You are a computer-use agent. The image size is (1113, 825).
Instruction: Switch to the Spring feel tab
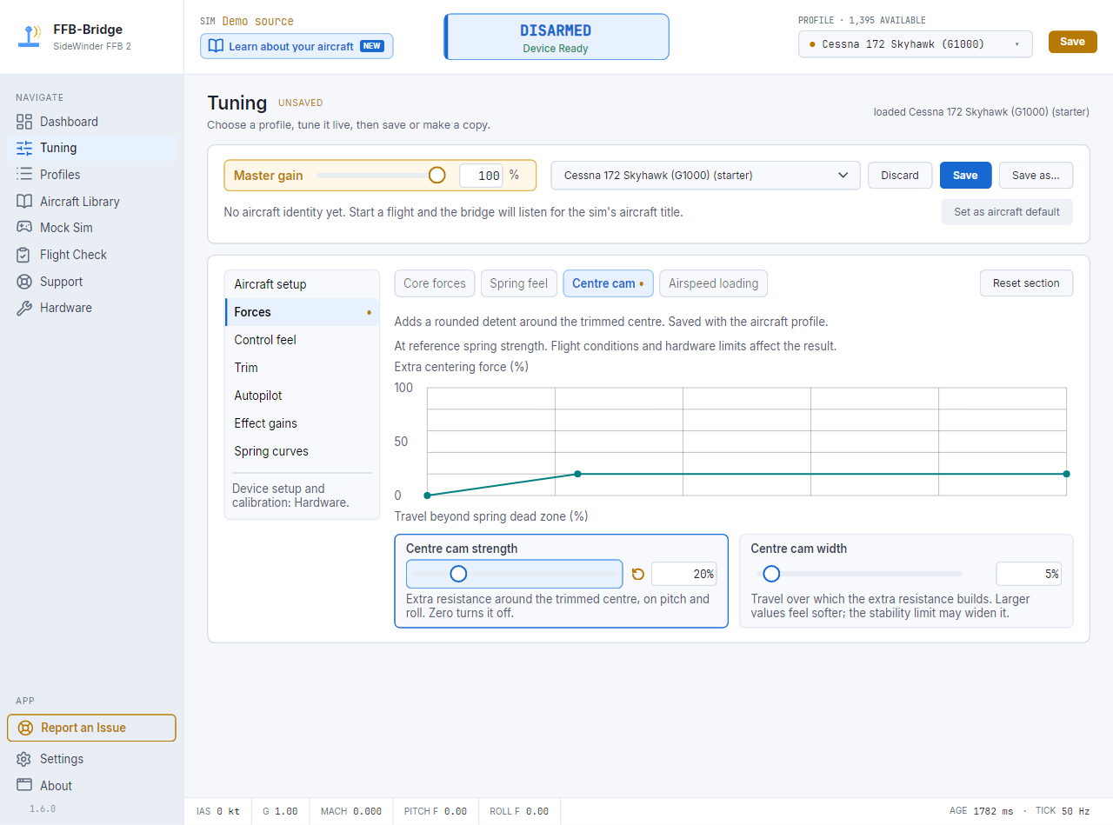point(519,283)
